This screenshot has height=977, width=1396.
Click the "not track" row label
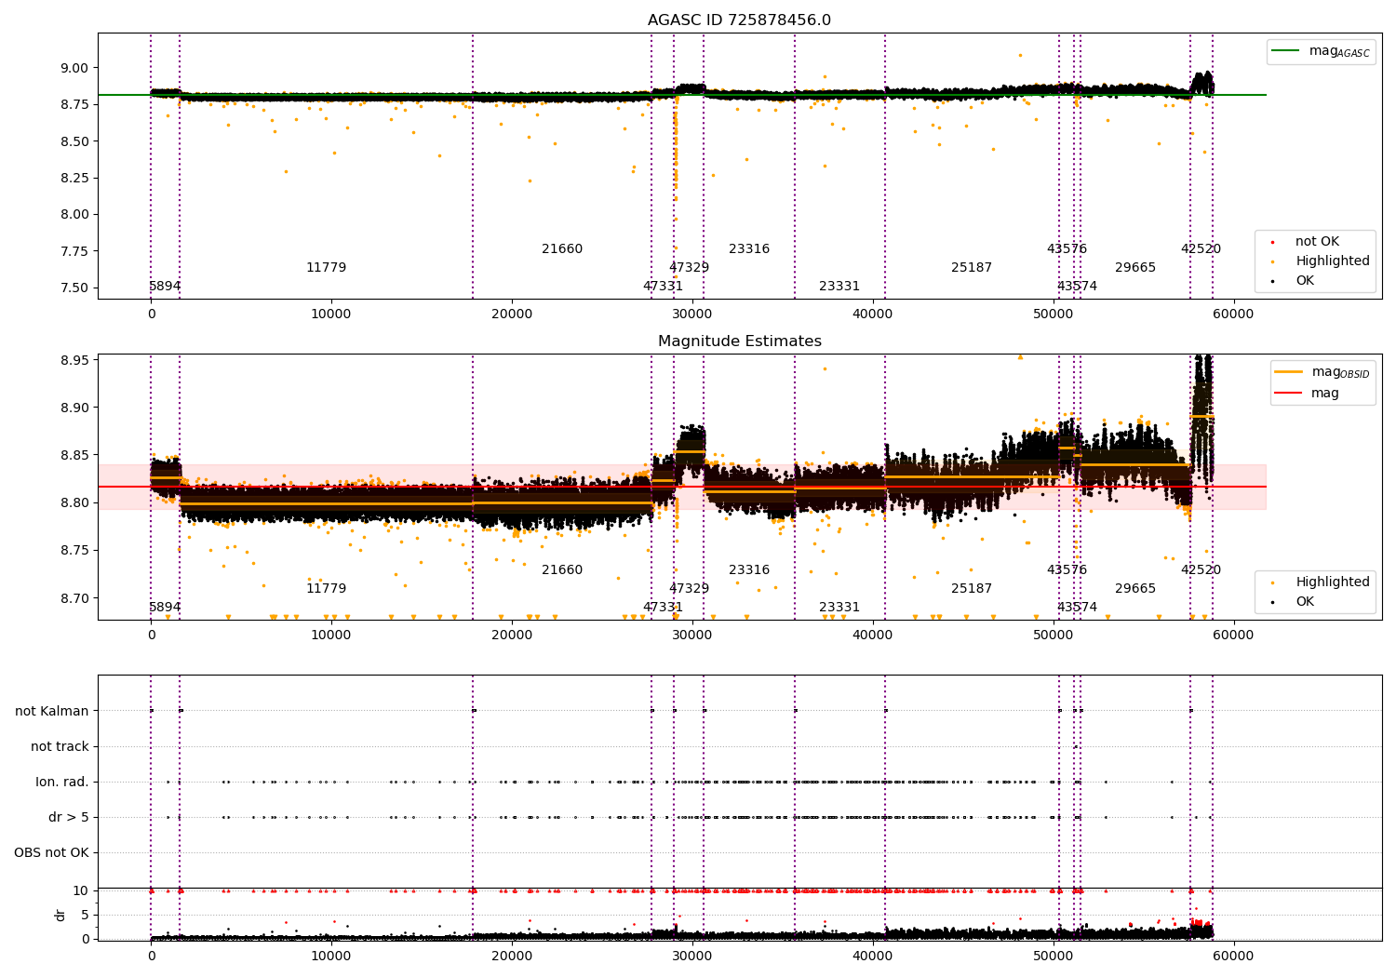coord(60,747)
